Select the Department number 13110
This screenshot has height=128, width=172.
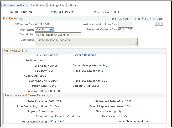(52, 86)
